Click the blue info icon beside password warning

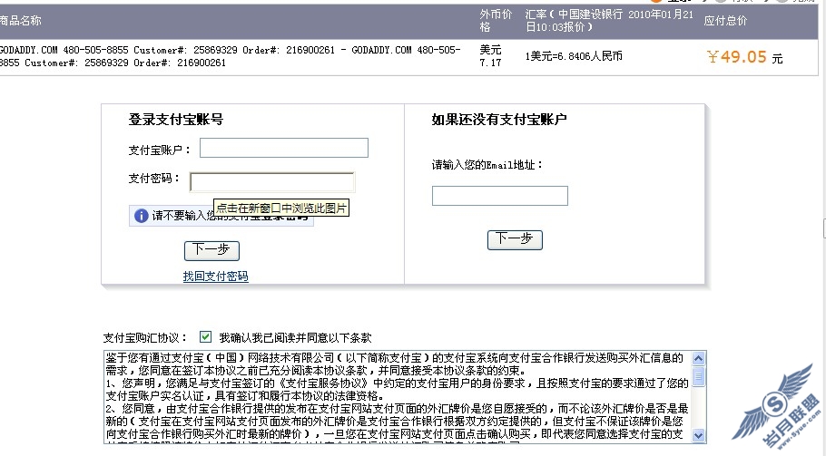141,216
